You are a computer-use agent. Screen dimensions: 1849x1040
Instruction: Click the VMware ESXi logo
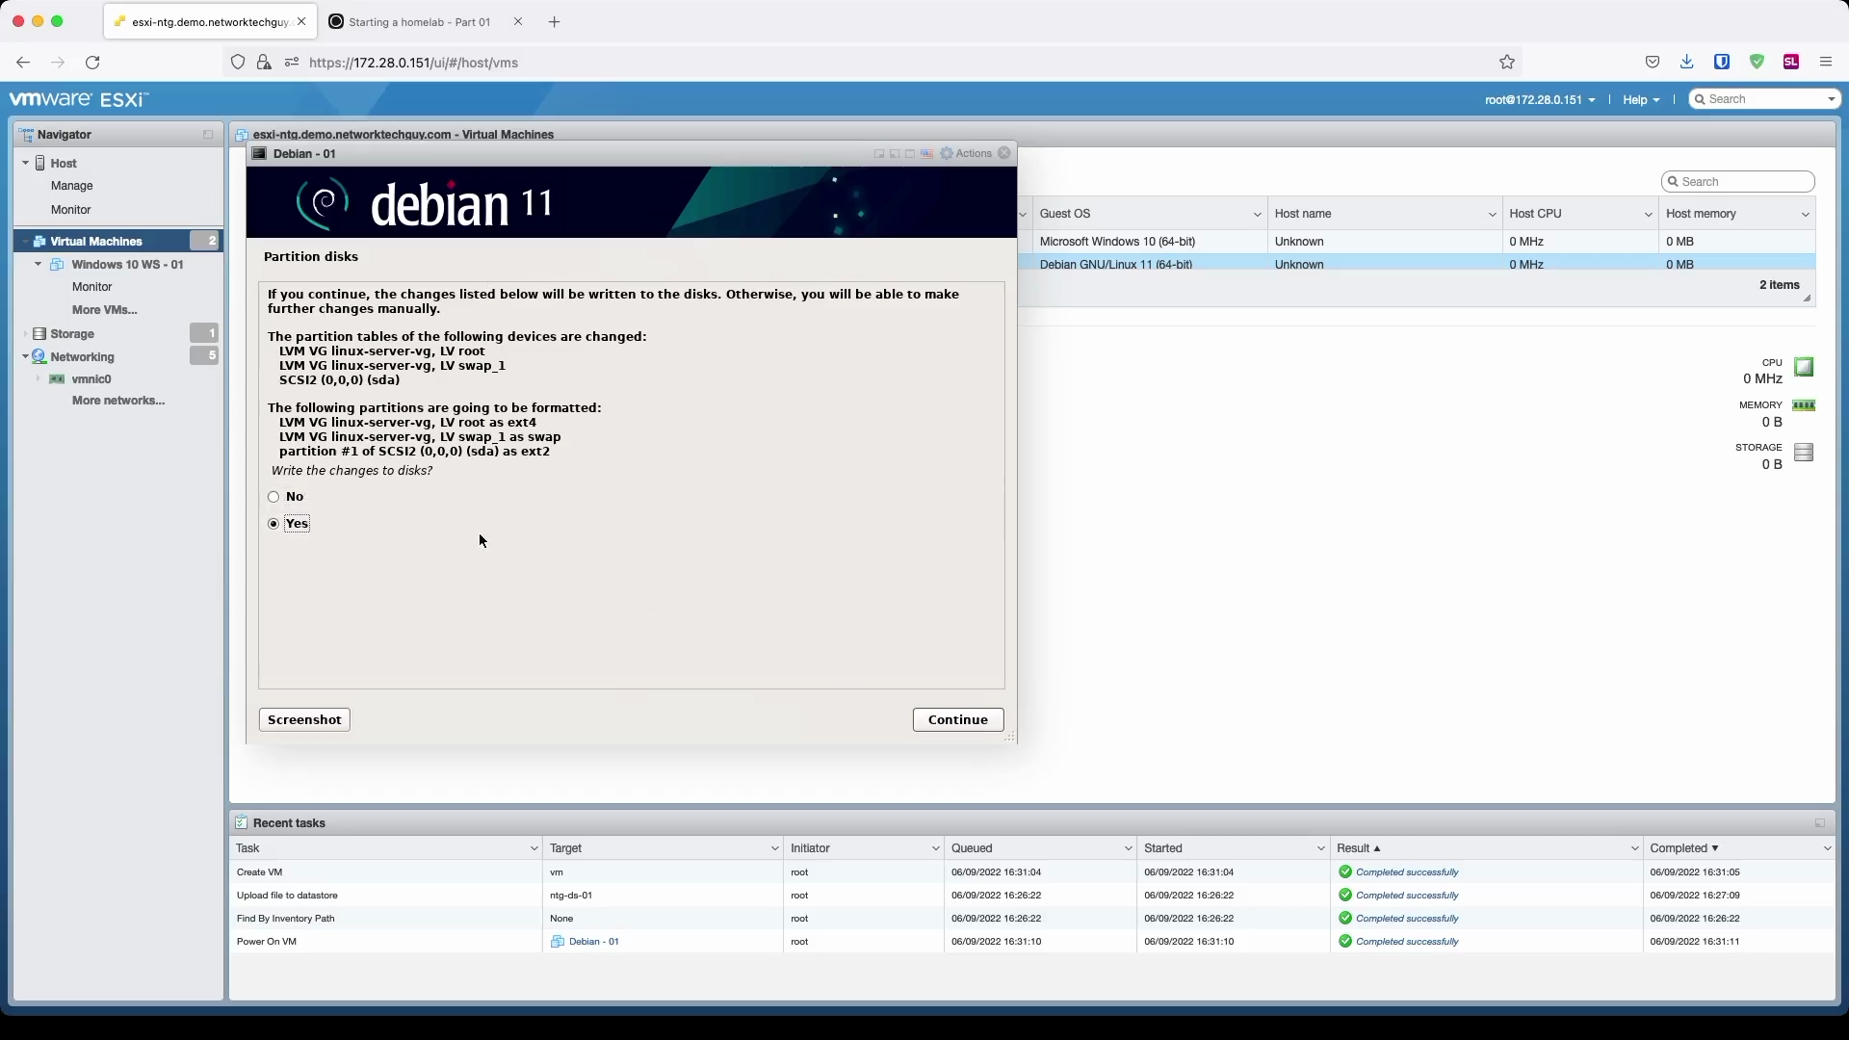coord(79,99)
